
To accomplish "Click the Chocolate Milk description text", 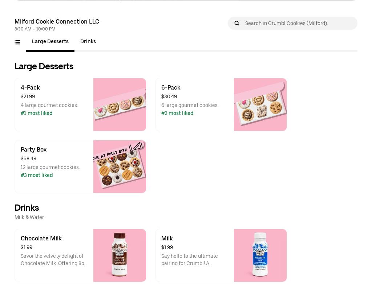I will pos(54,260).
